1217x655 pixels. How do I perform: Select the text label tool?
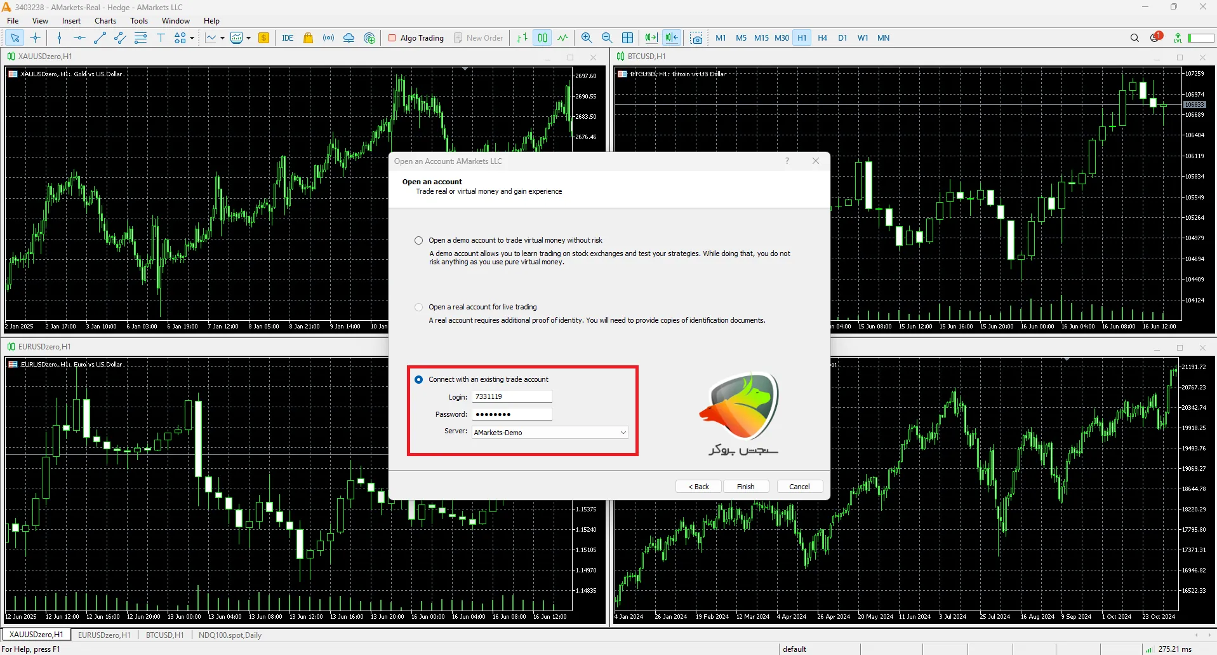tap(161, 38)
